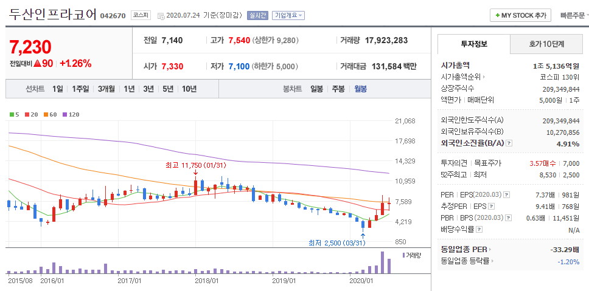Switch to the 투자정보 tab
Screen dimensions: 589x291
coord(473,44)
